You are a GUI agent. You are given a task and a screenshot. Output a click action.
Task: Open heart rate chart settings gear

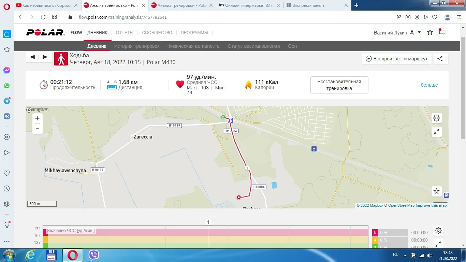(438, 231)
